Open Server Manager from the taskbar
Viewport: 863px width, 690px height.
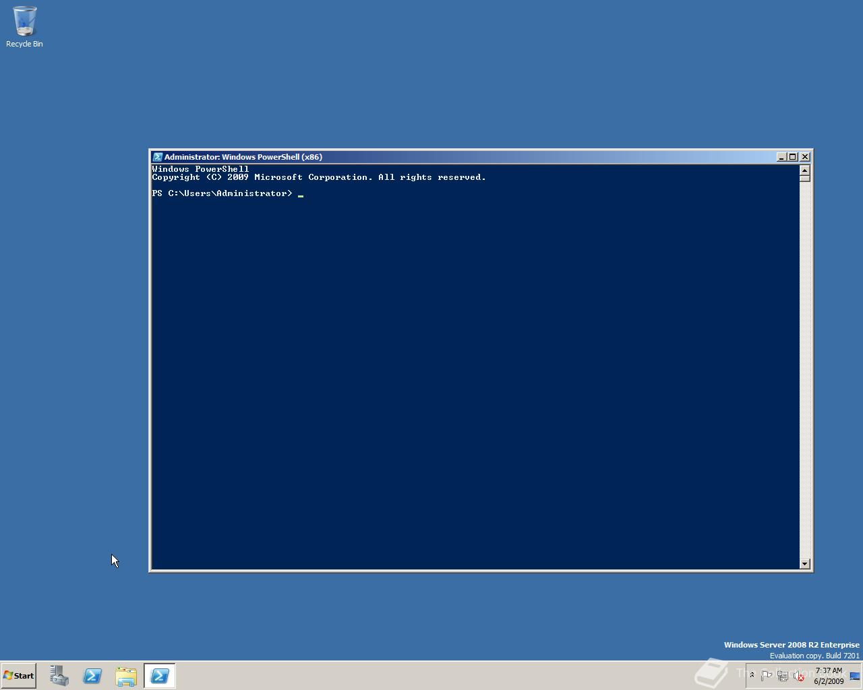(x=59, y=676)
